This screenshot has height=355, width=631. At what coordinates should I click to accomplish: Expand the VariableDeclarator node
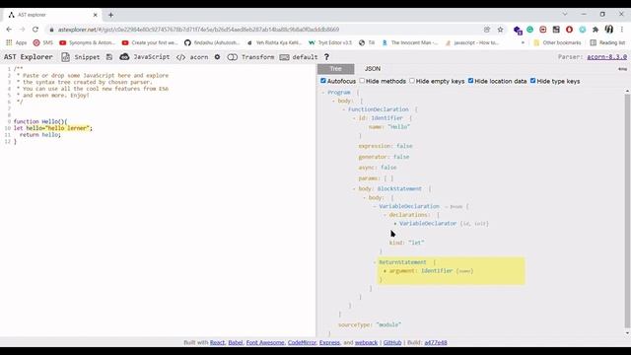tap(395, 224)
